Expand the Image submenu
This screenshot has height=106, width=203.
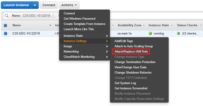coord(84,46)
